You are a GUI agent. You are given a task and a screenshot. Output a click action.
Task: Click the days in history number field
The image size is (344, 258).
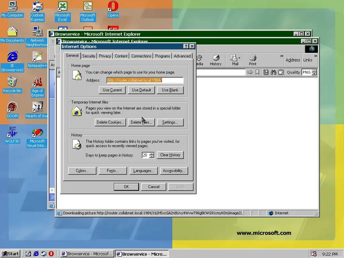tap(145, 155)
